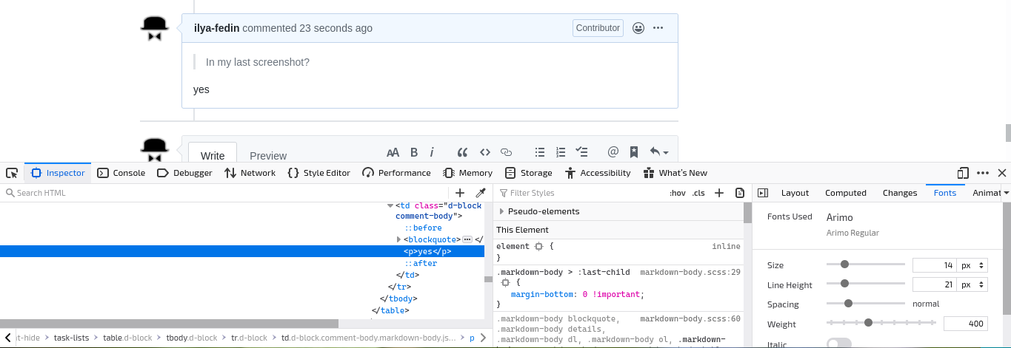Create a new node with the plus icon
The width and height of the screenshot is (1011, 348).
pos(460,193)
